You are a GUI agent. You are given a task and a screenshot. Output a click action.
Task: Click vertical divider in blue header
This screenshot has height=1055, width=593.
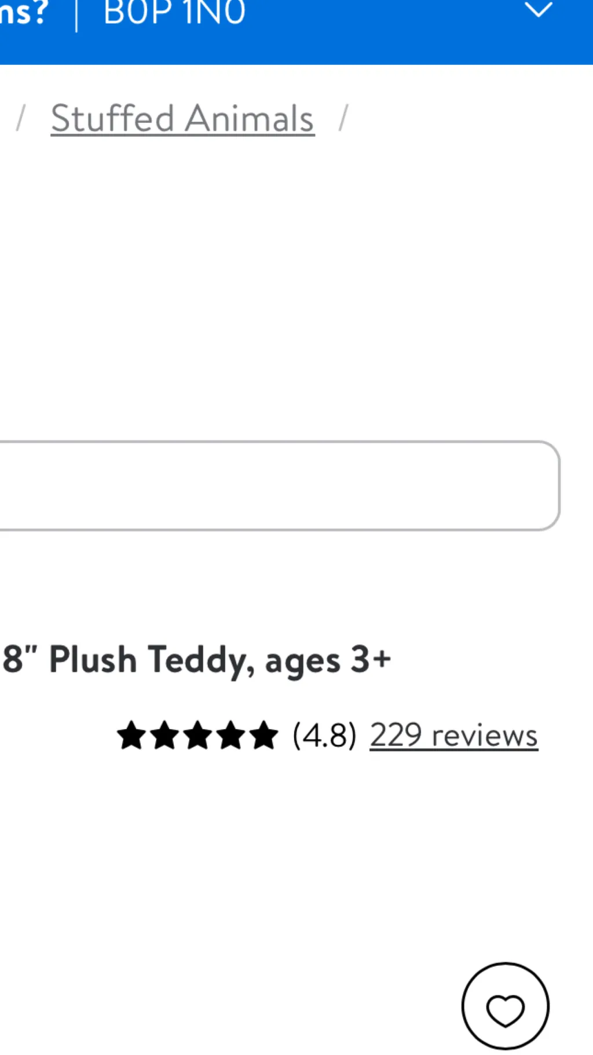76,16
